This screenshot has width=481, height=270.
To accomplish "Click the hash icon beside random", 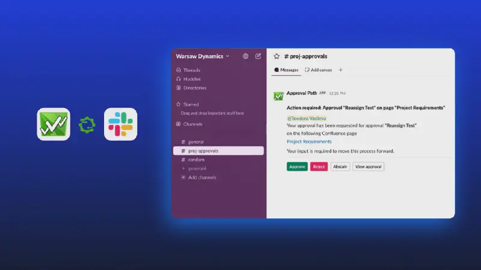I will 183,160.
